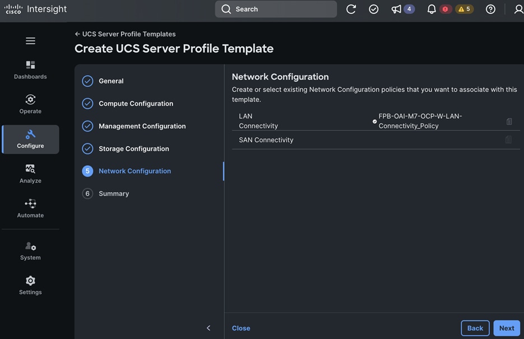Image resolution: width=524 pixels, height=339 pixels.
Task: Click FPB-OAI-M7-OCP-W-LAN-Connectivity_Policy name
Action: (x=420, y=121)
